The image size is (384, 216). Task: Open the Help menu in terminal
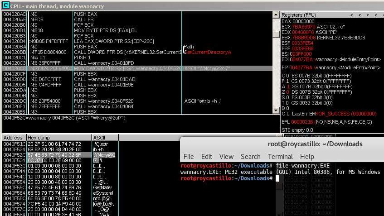pos(307,156)
